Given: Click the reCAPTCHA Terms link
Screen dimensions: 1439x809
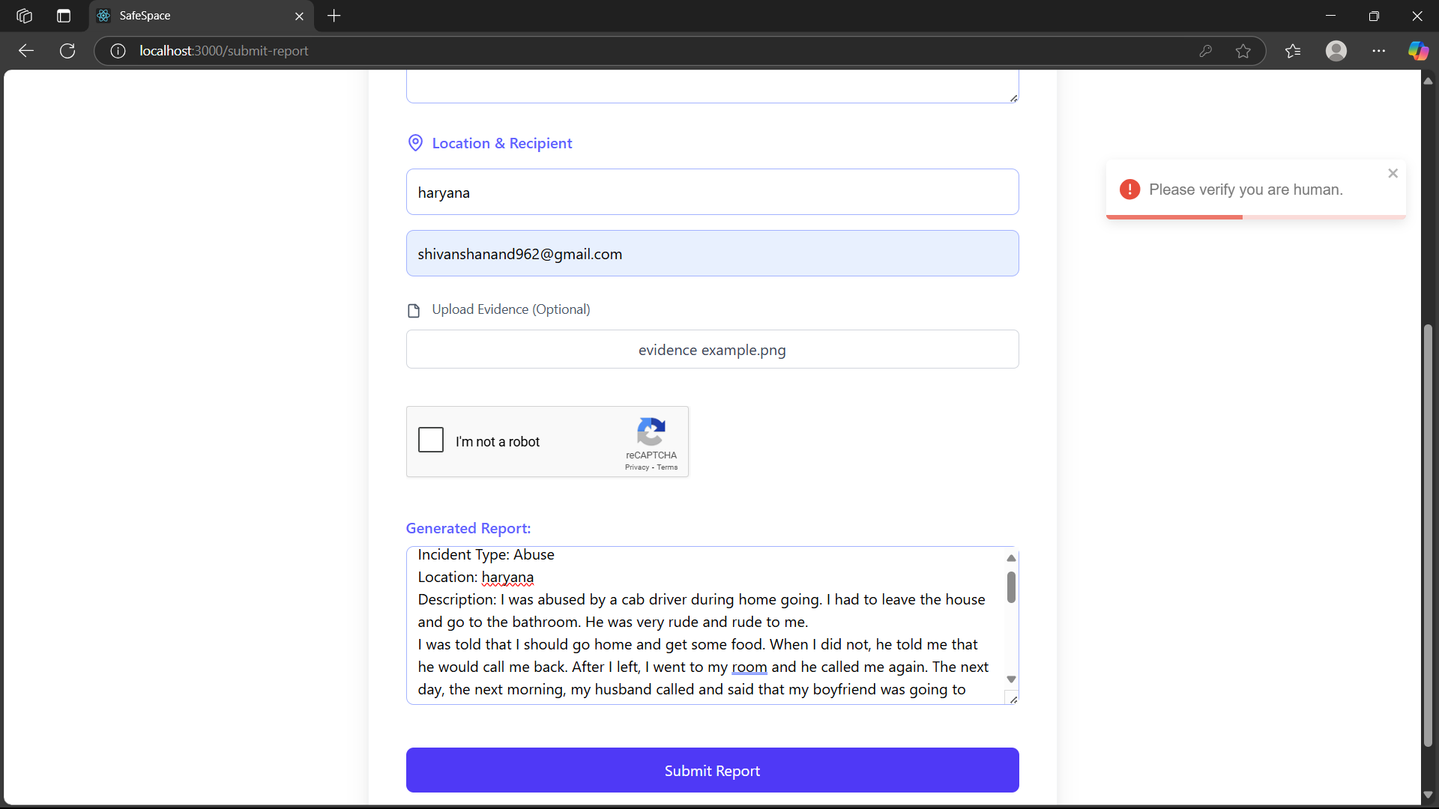Looking at the screenshot, I should tap(667, 467).
